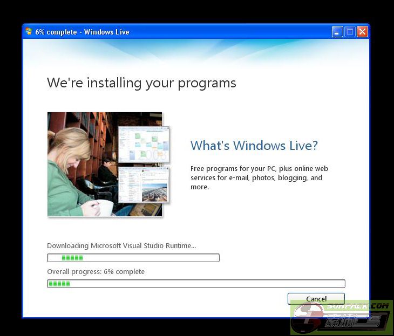Click the empty part of download progress bar
Viewport: 394px width, 336px height.
coord(151,258)
